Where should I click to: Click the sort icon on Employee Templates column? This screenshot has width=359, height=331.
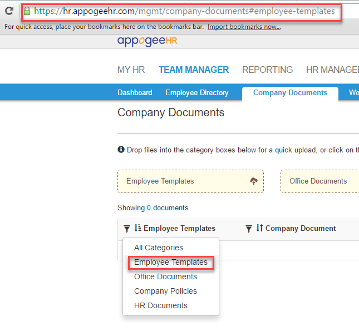pyautogui.click(x=137, y=228)
